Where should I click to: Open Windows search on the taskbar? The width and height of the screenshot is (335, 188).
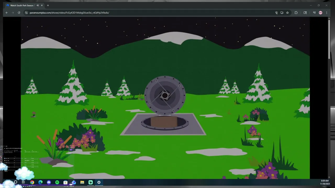point(15,183)
